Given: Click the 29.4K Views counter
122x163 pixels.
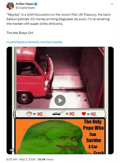Looking at the screenshot, I should click(x=45, y=159).
